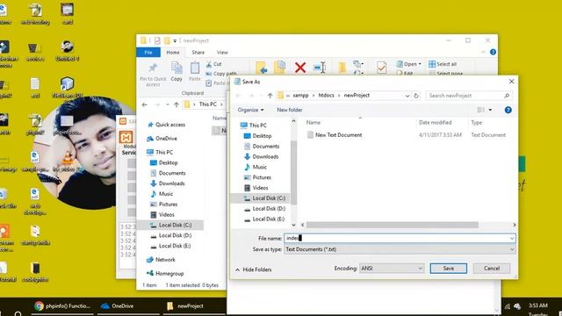The image size is (562, 316).
Task: Select Network in Explorer navigation pane
Action: click(x=161, y=260)
